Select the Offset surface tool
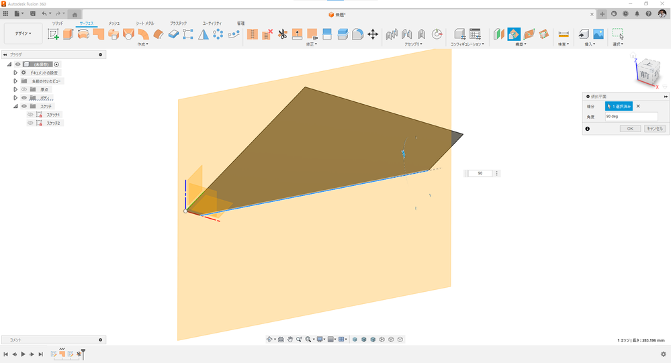 159,34
